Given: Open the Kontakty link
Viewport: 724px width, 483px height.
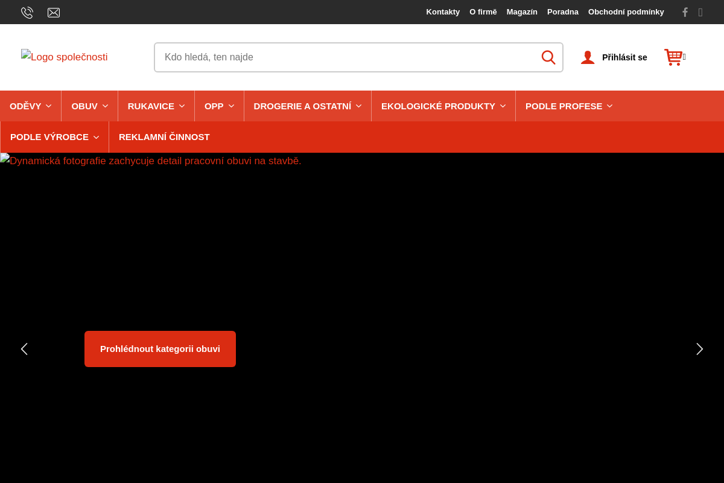Looking at the screenshot, I should click(443, 12).
